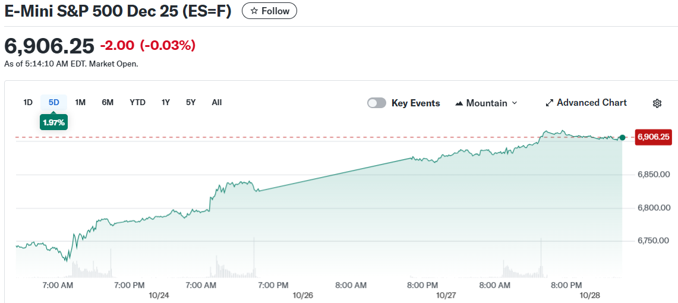The image size is (678, 303).
Task: Open chart settings gear icon
Action: pyautogui.click(x=657, y=103)
